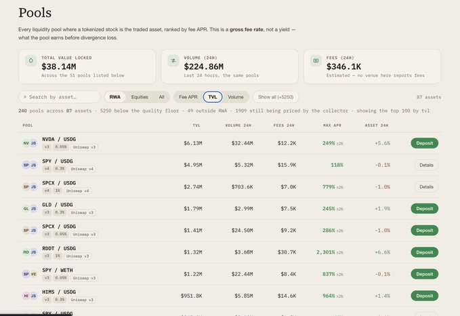Click the $6.13M TVL value
Image resolution: width=460 pixels, height=316 pixels.
(x=193, y=143)
